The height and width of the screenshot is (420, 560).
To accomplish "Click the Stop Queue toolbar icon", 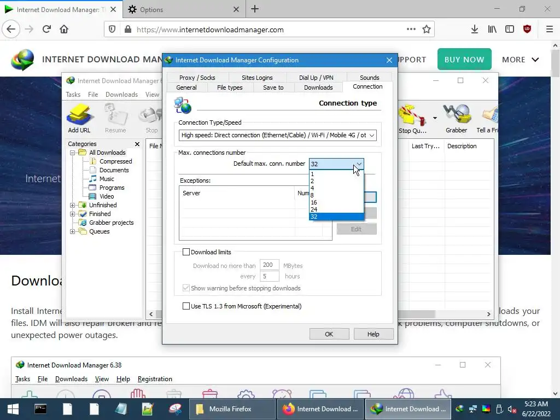I will click(x=412, y=119).
